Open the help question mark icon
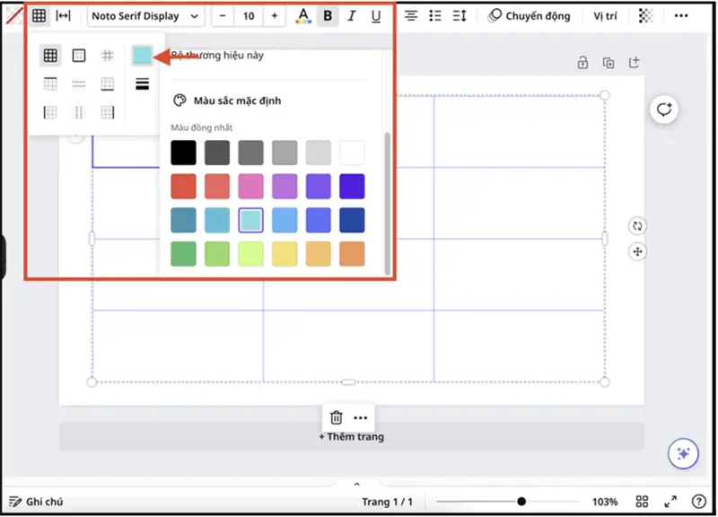718x517 pixels. 699,502
